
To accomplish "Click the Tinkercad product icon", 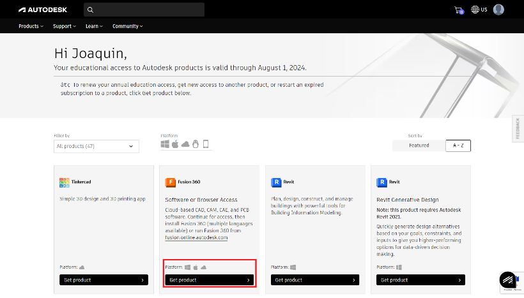I will click(x=64, y=183).
